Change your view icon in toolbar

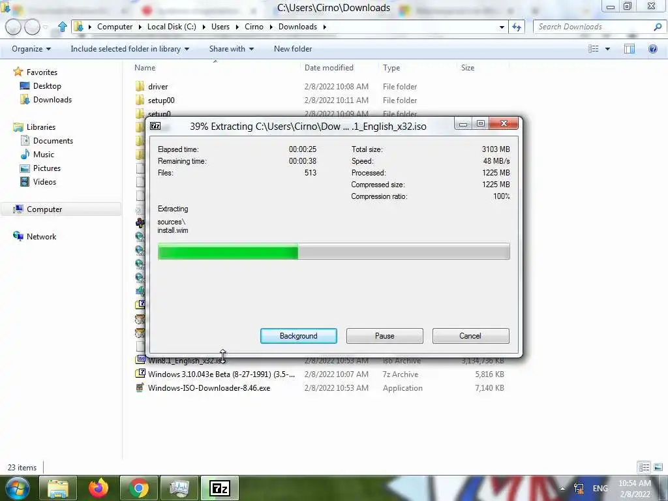click(594, 49)
